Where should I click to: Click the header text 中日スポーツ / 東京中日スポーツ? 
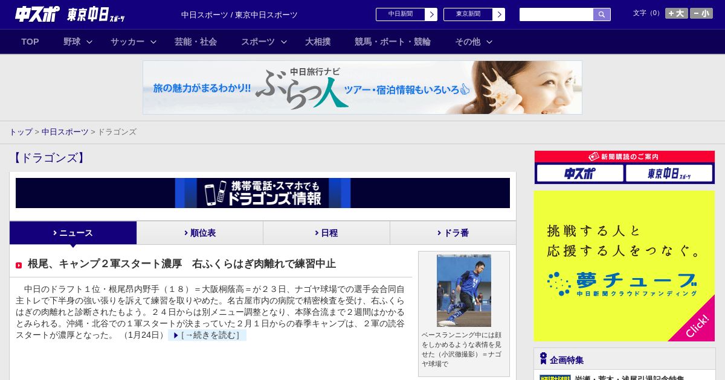[x=239, y=14]
